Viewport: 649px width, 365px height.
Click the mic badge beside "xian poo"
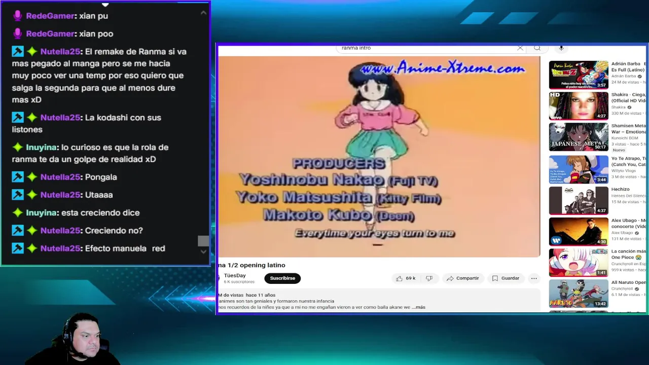[x=18, y=33]
